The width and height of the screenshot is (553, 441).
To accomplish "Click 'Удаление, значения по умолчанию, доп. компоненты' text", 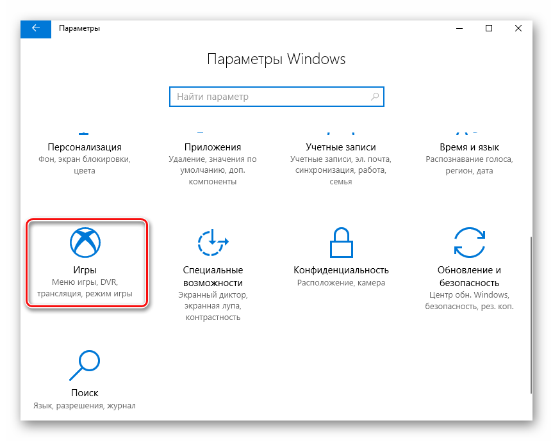I will pyautogui.click(x=213, y=170).
